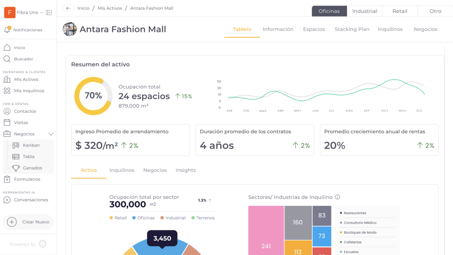
Task: Click the Ingreso Promedio de arrendamiento card
Action: (131, 140)
